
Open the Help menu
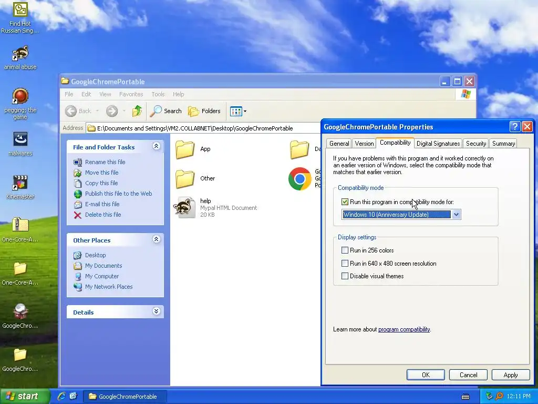coord(179,94)
